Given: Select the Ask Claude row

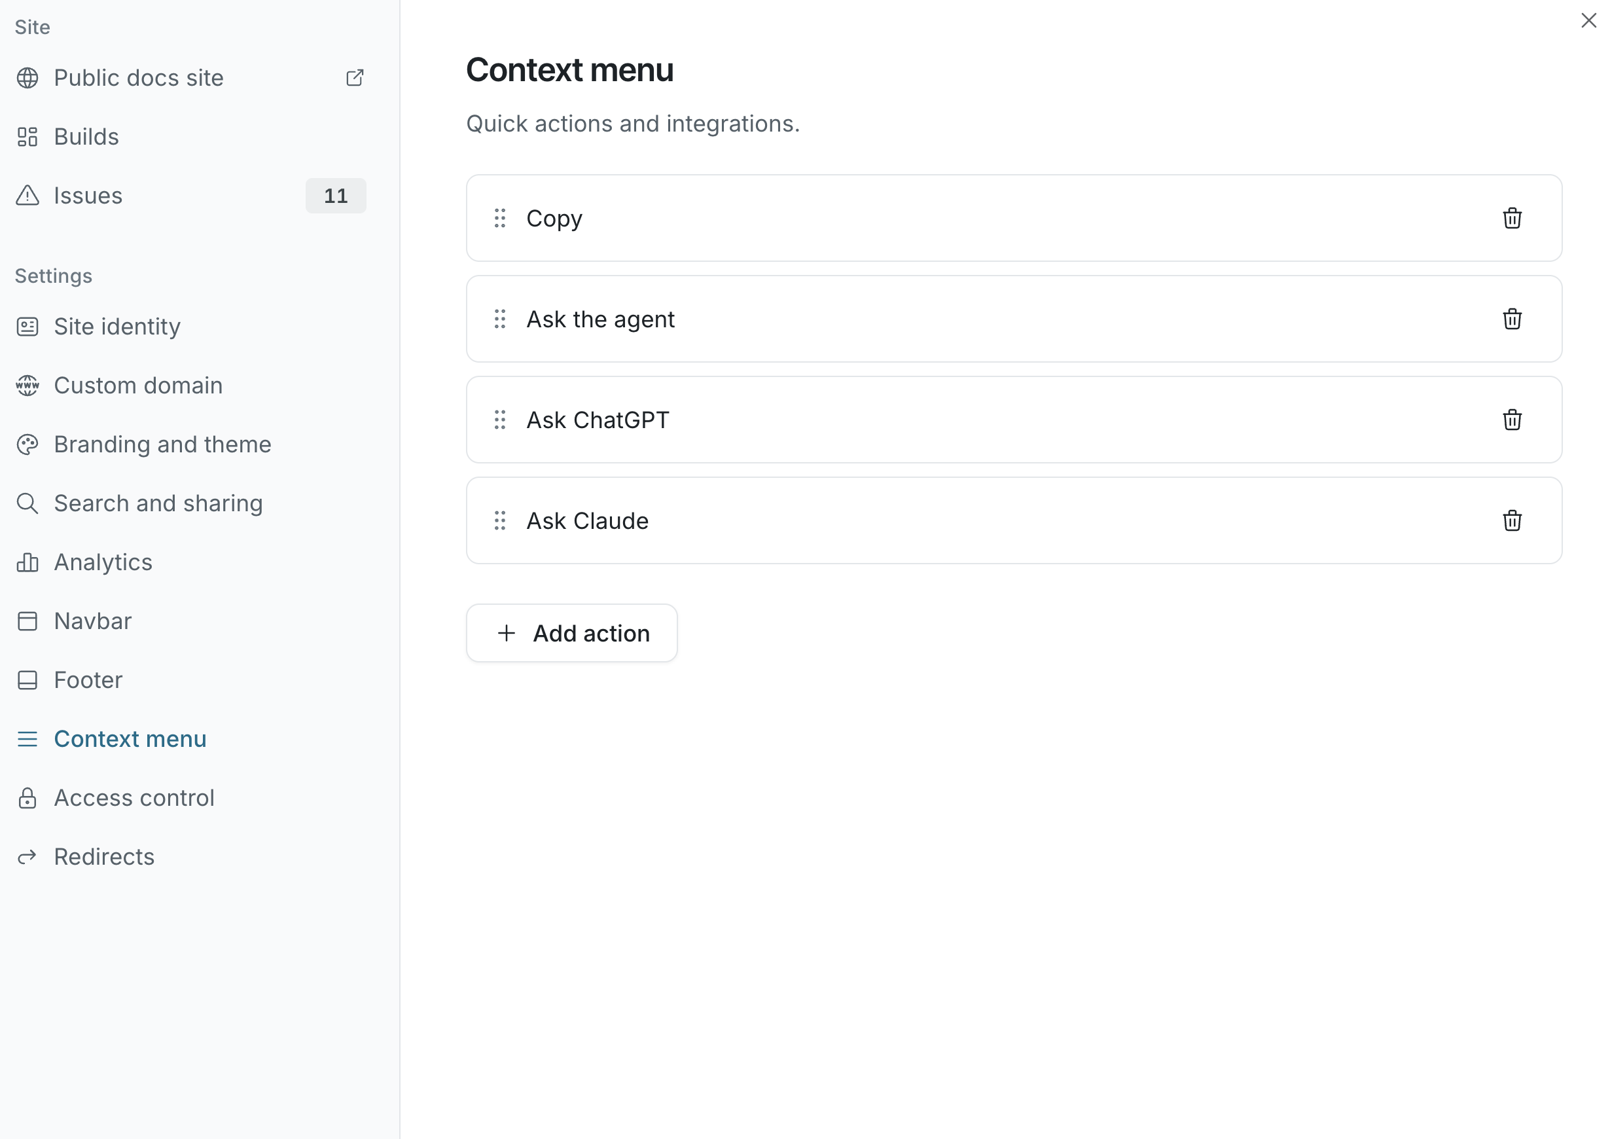Looking at the screenshot, I should (1014, 520).
